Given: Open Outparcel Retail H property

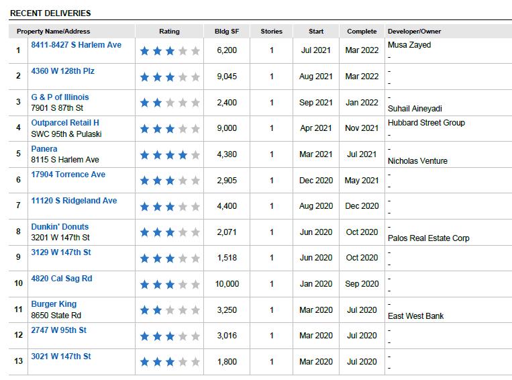Looking at the screenshot, I should (x=65, y=123).
